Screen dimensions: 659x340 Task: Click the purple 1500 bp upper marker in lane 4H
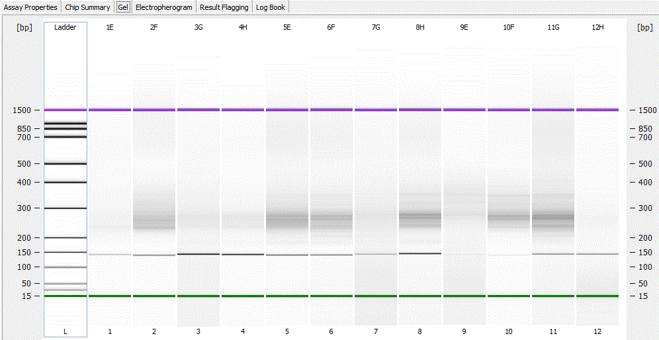click(243, 110)
